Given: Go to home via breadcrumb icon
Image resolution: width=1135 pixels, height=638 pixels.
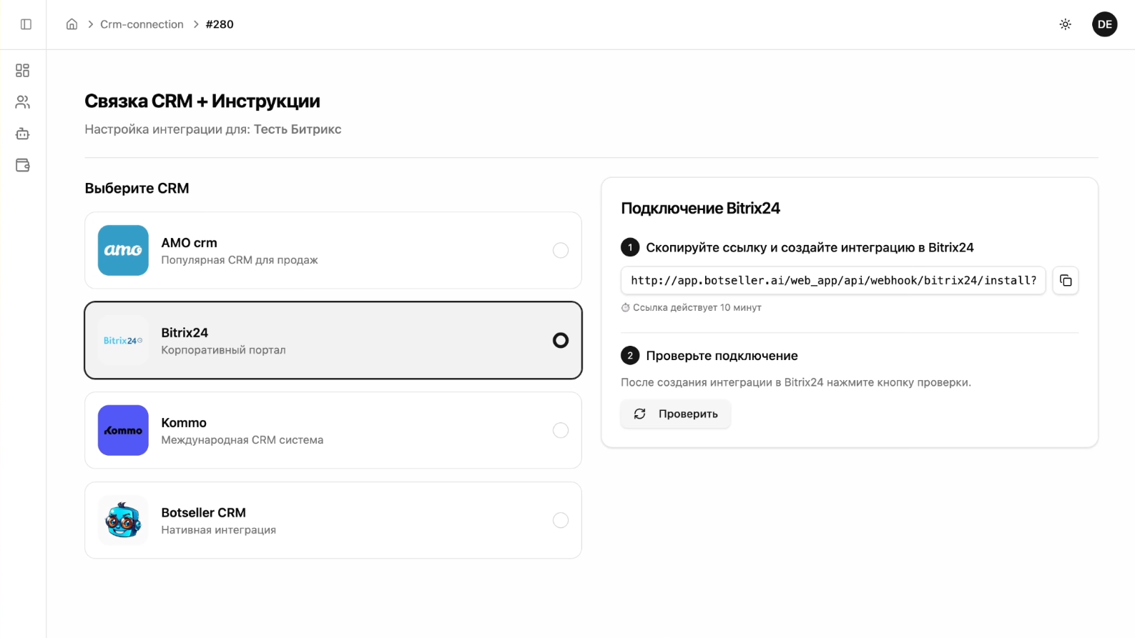Looking at the screenshot, I should click(72, 24).
